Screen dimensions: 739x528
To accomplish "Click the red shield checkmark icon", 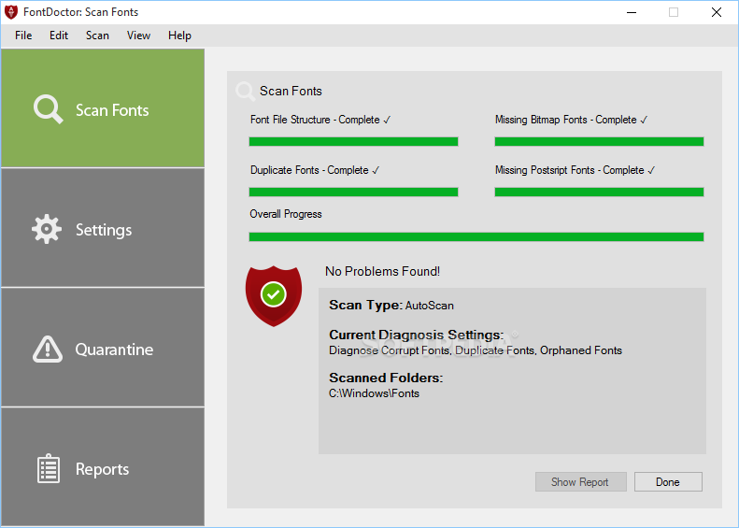I will (x=274, y=296).
